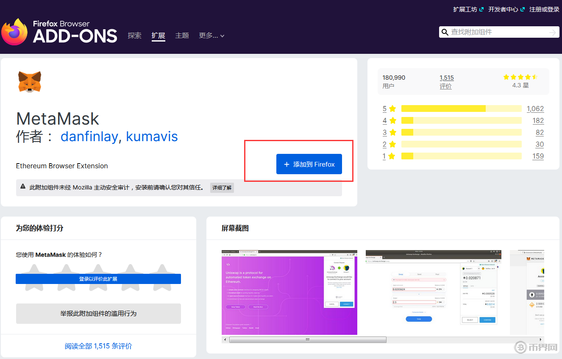Click 登录以评价此扩展 button
The height and width of the screenshot is (359, 562).
point(98,279)
